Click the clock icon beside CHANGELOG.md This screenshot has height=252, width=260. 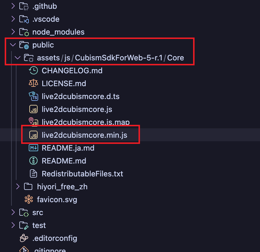[x=33, y=71]
